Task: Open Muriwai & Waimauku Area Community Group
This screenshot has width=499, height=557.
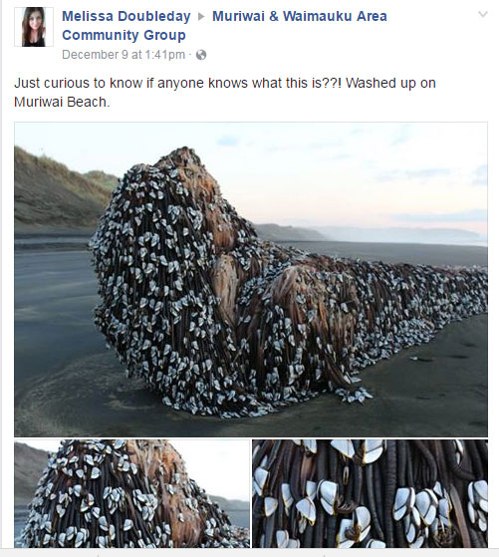Action: click(x=224, y=26)
